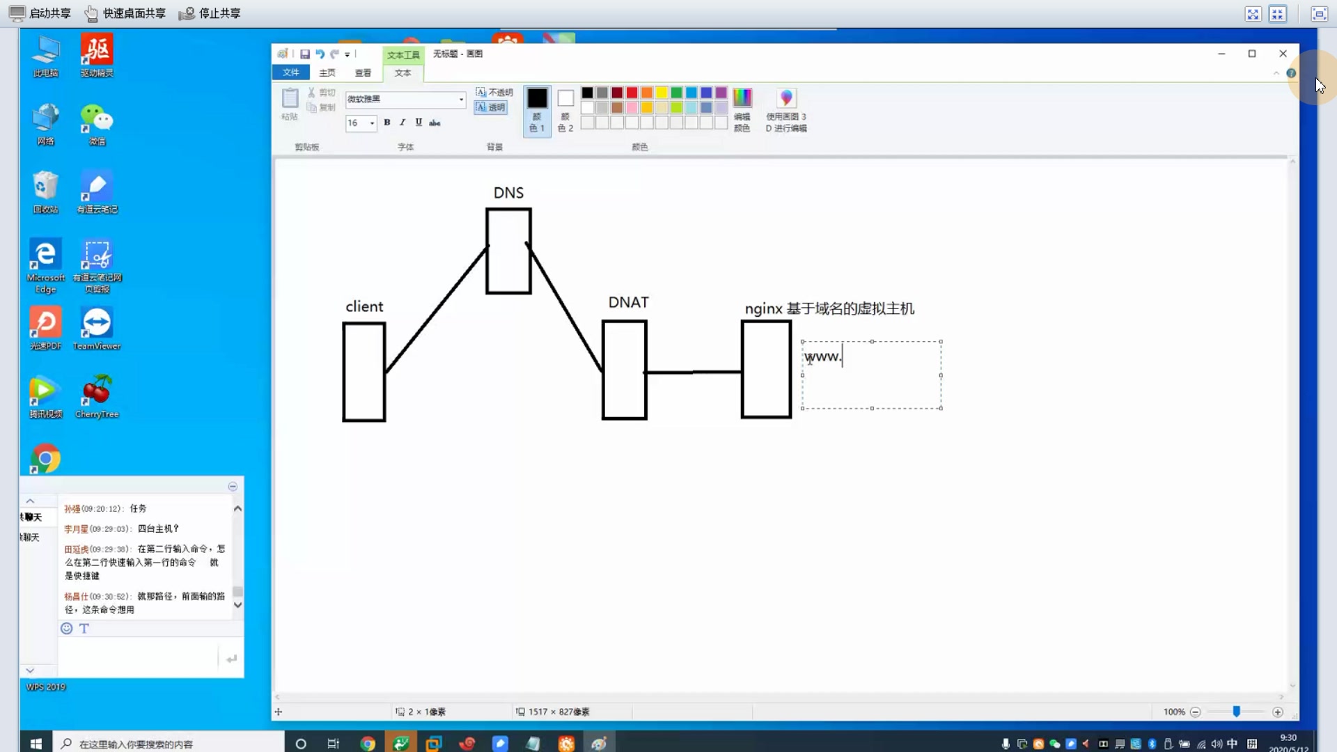Click 启动共享 (Start sharing) in the top bar
Image resolution: width=1337 pixels, height=752 pixels.
click(x=40, y=13)
